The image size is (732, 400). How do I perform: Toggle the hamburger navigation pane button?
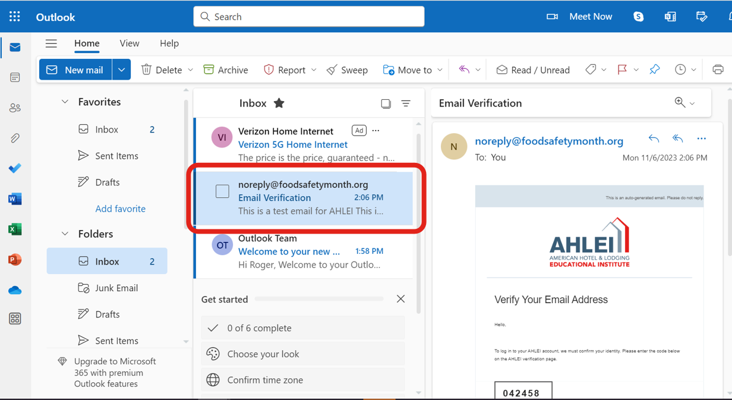click(x=51, y=43)
